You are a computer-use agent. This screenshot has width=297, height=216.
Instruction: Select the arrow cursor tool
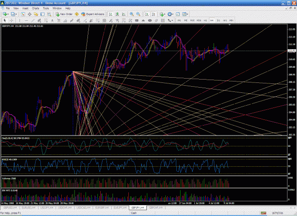(x=5, y=20)
